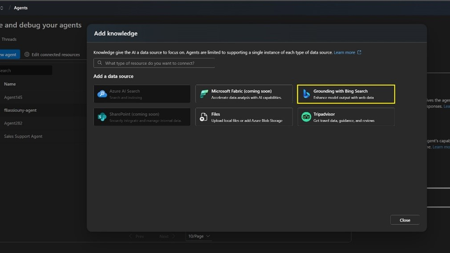Click the Bing logo icon
Image resolution: width=450 pixels, height=253 pixels.
306,94
